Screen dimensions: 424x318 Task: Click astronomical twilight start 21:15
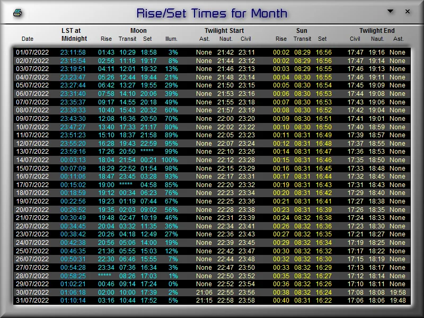point(204,301)
